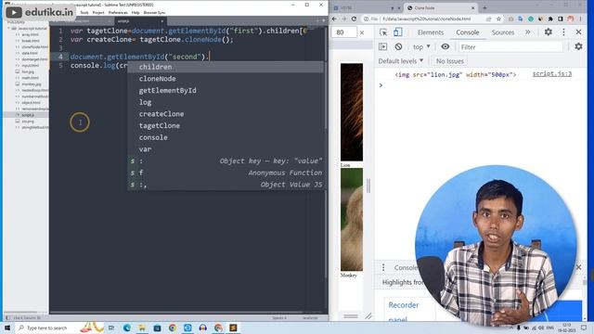Screen dimensions: 594x334
Task: Open the notification center icon in tray
Action: coord(584,328)
